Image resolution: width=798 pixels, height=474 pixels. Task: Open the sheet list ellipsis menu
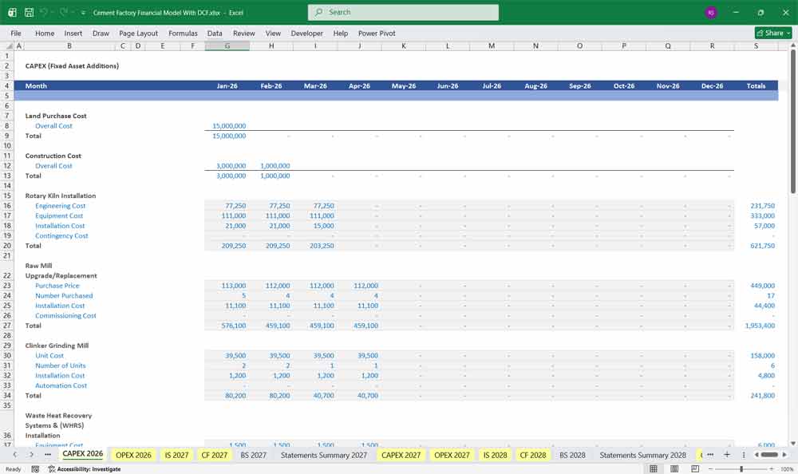tap(709, 455)
